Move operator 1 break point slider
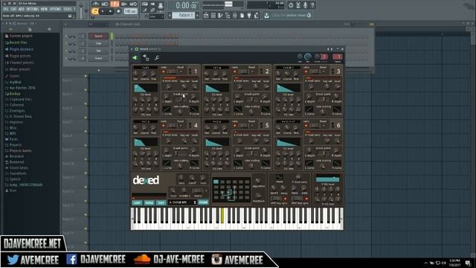The image size is (476, 268). pos(181,100)
